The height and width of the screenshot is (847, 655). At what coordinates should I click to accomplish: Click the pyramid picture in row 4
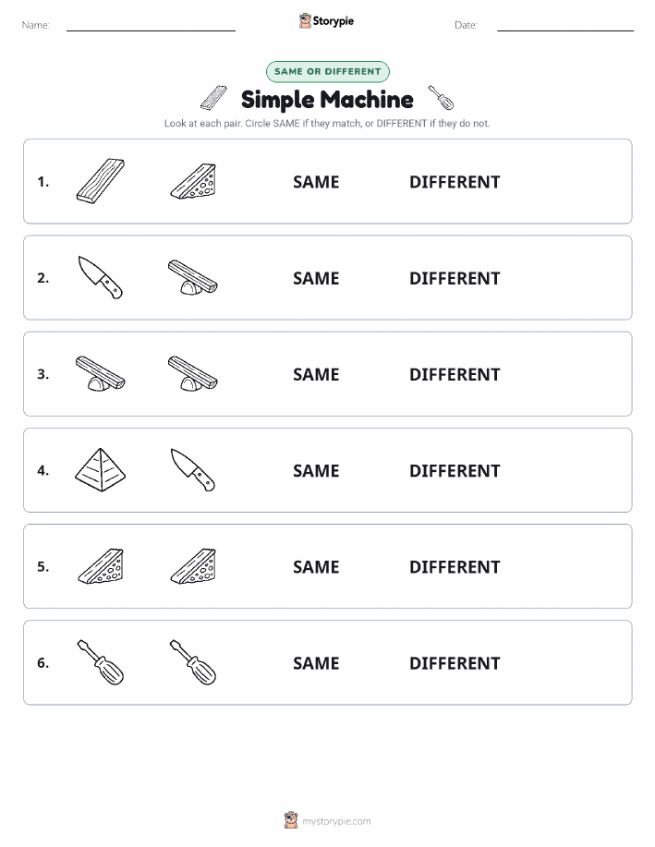[x=101, y=470]
